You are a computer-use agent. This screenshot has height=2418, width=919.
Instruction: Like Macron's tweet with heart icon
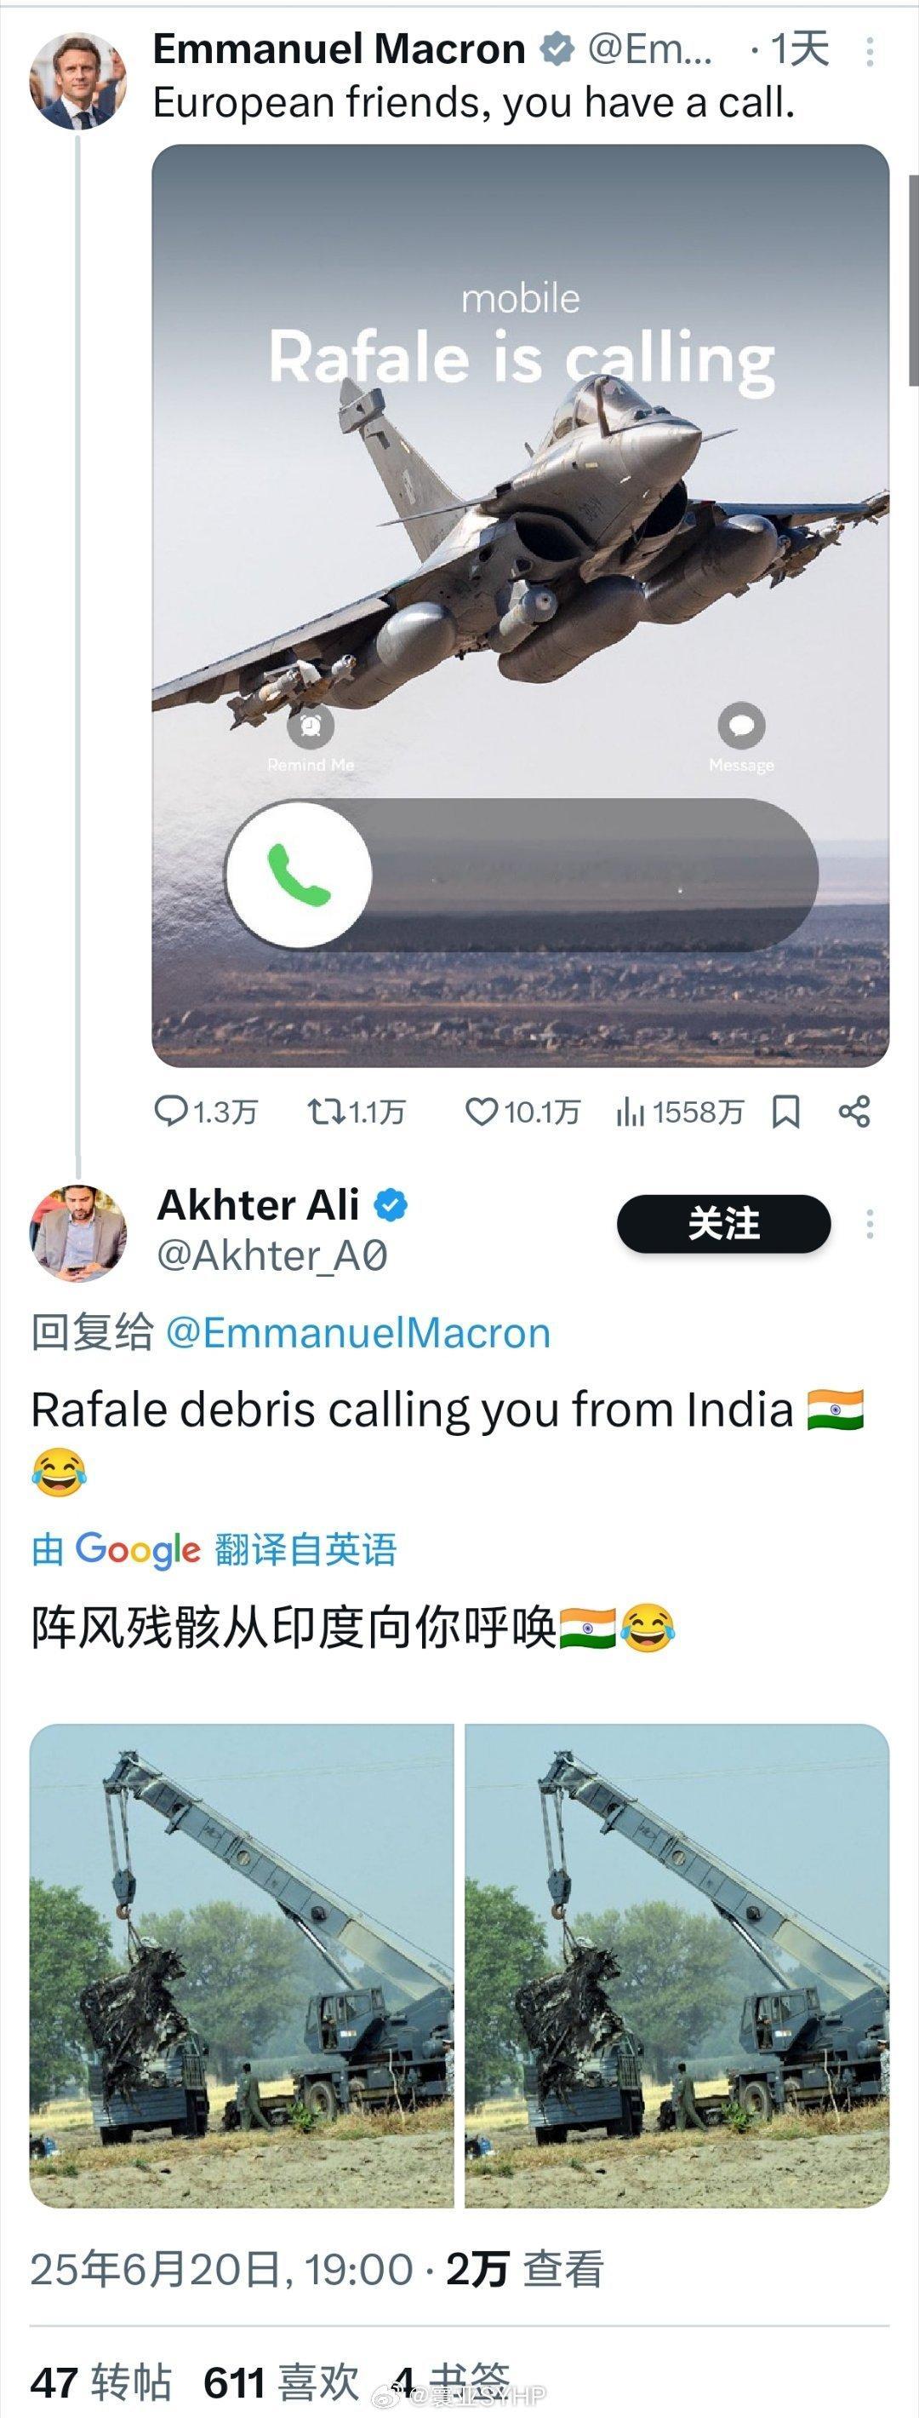click(x=522, y=1112)
